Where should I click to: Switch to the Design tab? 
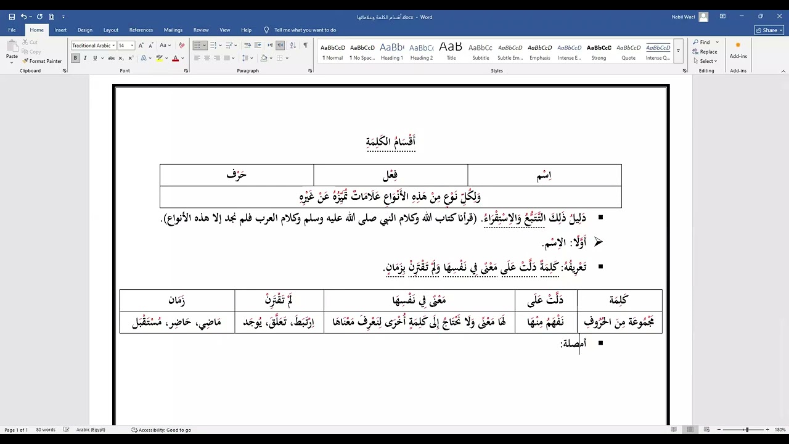(85, 30)
